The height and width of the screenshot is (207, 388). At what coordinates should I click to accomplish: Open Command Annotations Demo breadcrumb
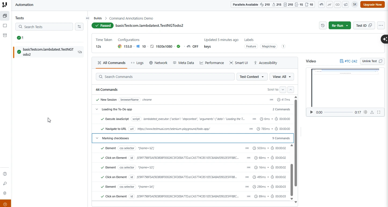(131, 18)
